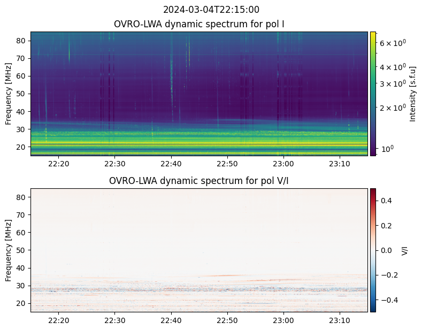Viewport: 422px width, 330px height.
Task: Click the 22:20 tick under the bottom plot
Action: pos(58,320)
